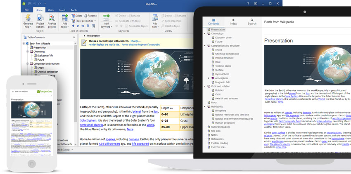Open the File menu tab
This screenshot has height=174, width=351.
pyautogui.click(x=27, y=10)
